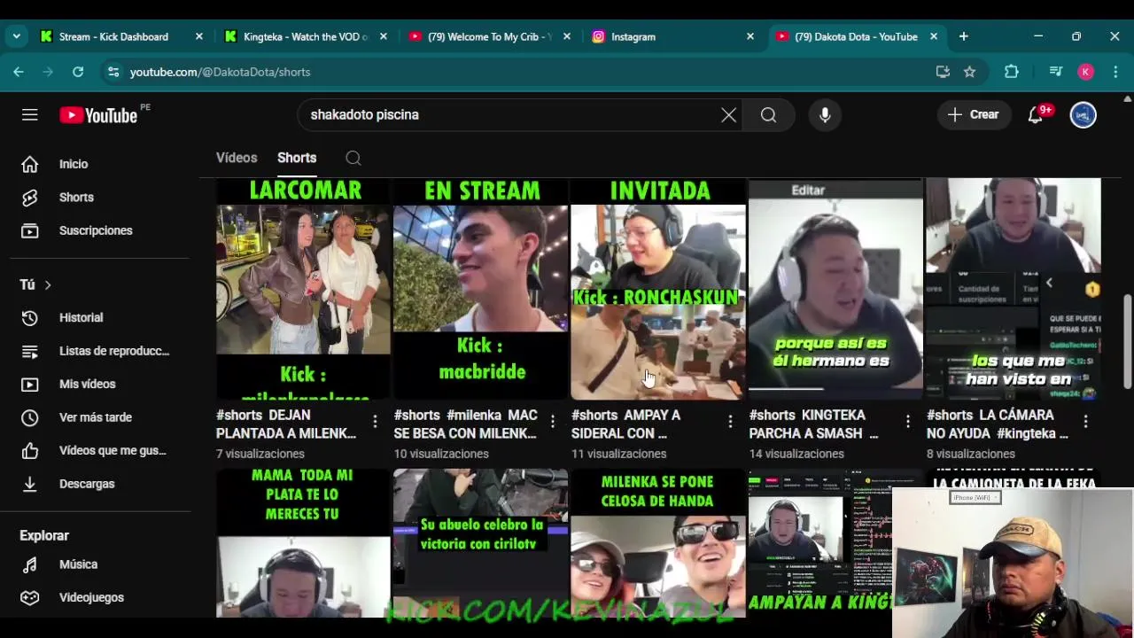The image size is (1134, 638).
Task: Expand the tab search dropdown arrow
Action: tap(16, 36)
